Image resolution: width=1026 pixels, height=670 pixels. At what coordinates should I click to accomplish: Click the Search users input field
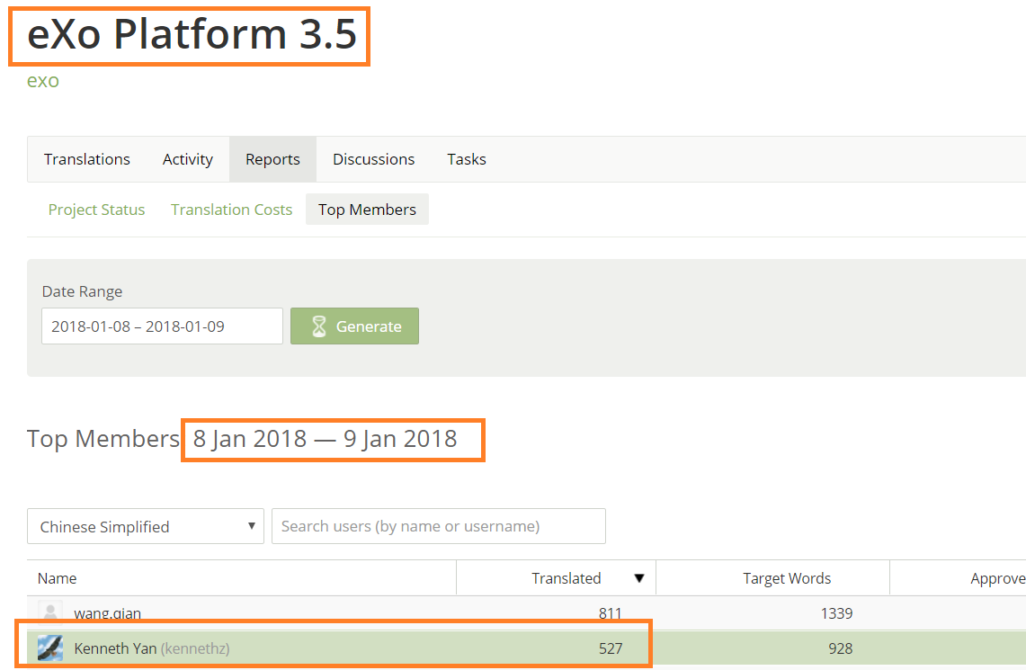pos(439,526)
